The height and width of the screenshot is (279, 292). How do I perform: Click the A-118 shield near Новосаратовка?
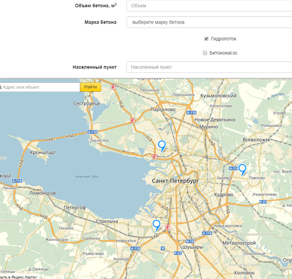[207, 233]
